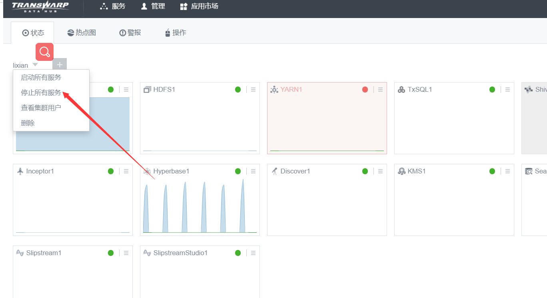547x298 pixels.
Task: Click the plus button to add cluster
Action: coord(60,65)
